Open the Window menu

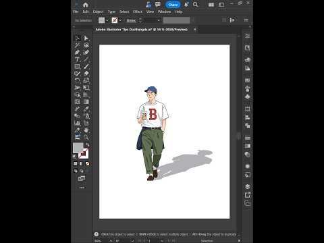click(x=164, y=11)
